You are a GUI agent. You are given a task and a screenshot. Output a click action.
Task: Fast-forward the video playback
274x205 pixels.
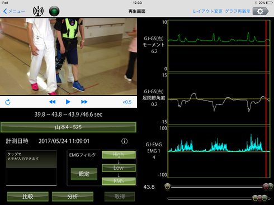[x=84, y=102]
